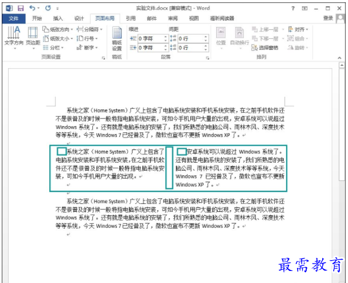Image resolution: width=348 pixels, height=283 pixels.
Task: Switch to the 邮件 Mailings tab
Action: [152, 18]
